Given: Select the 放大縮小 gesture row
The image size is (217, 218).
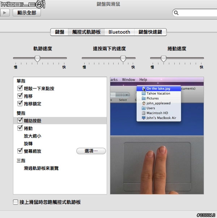Looking at the screenshot, I should (60, 136).
